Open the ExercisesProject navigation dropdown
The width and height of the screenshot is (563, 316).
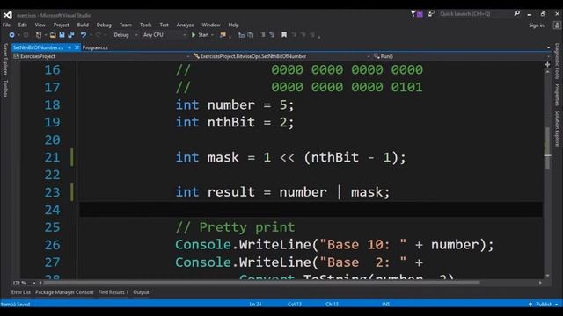(101, 56)
